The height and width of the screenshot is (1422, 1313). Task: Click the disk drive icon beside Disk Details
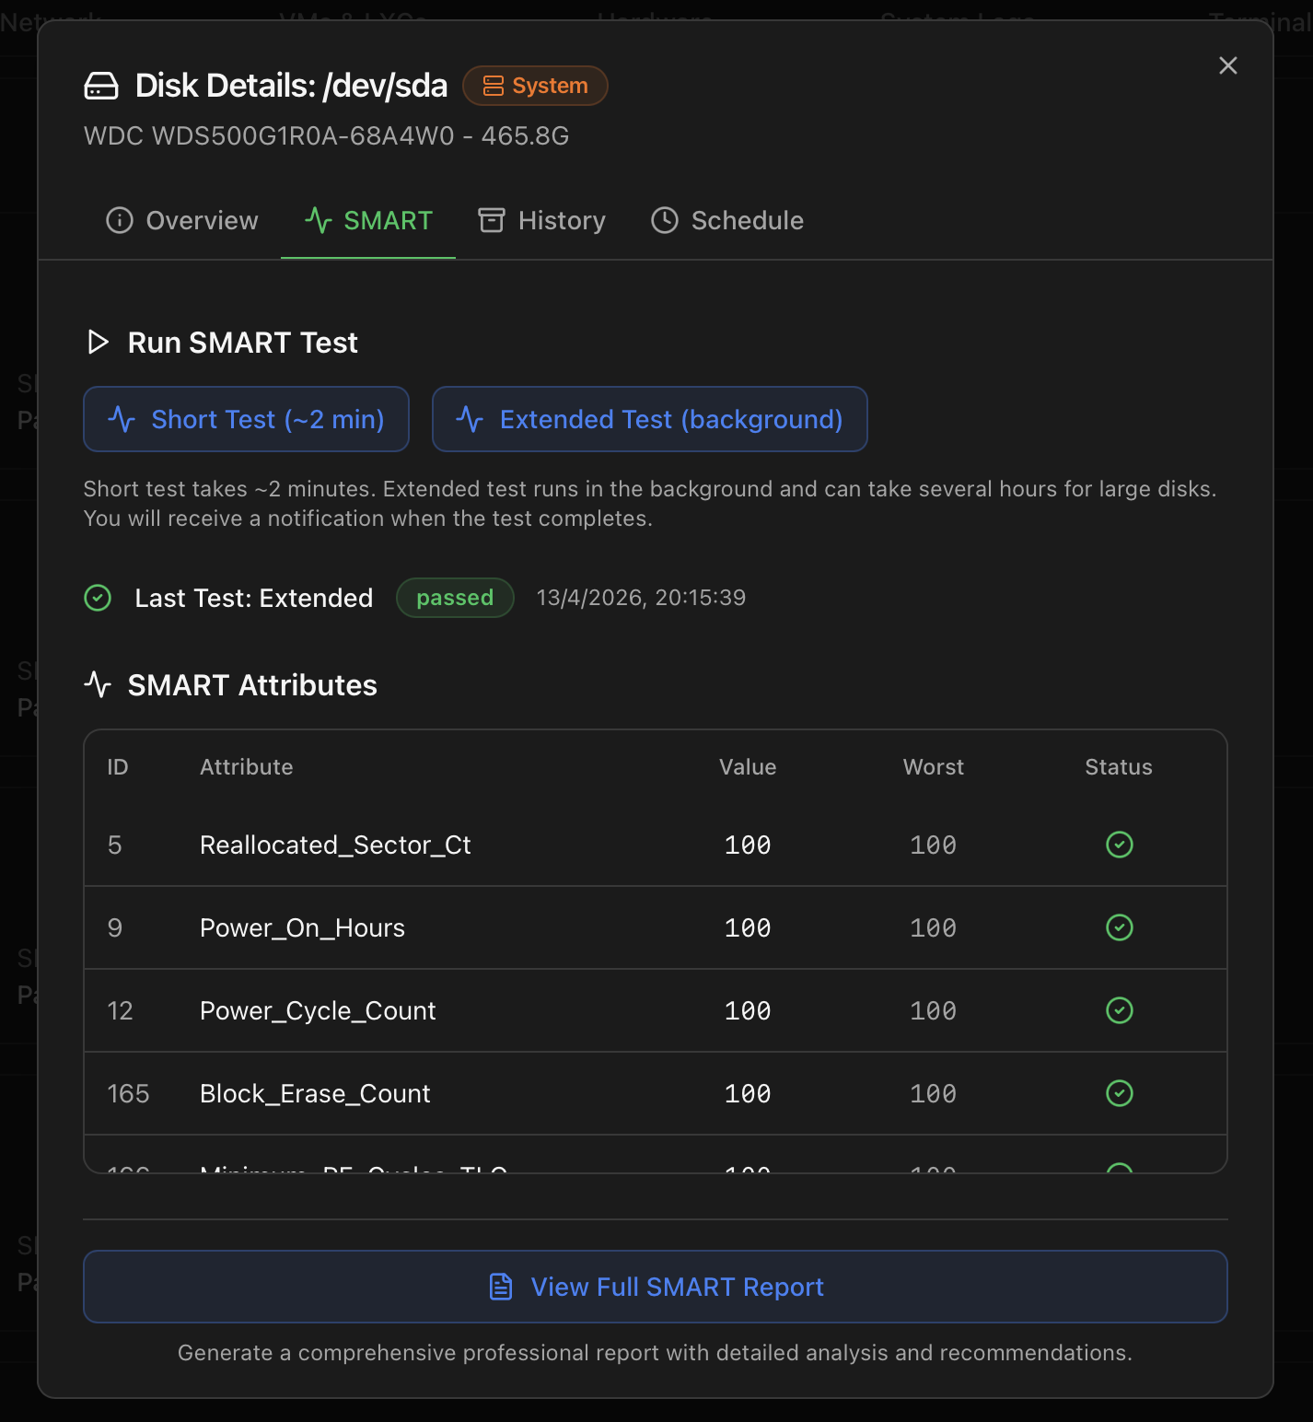[x=101, y=86]
